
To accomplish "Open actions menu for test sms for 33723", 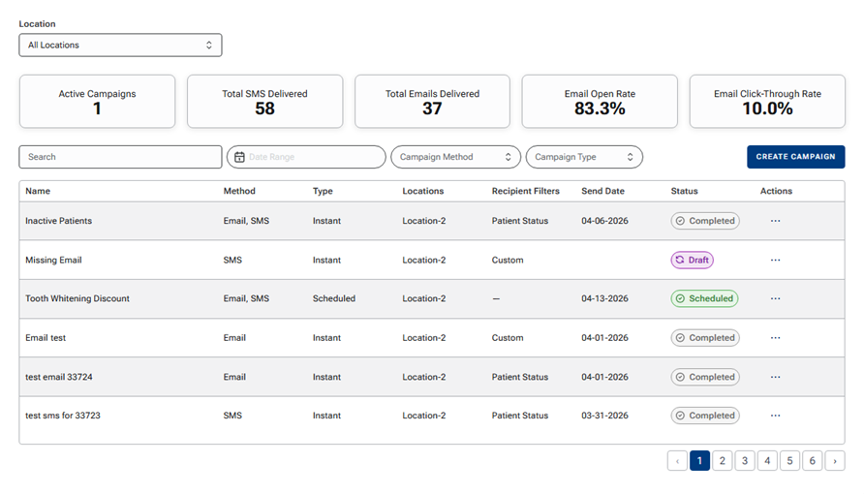I will point(775,416).
